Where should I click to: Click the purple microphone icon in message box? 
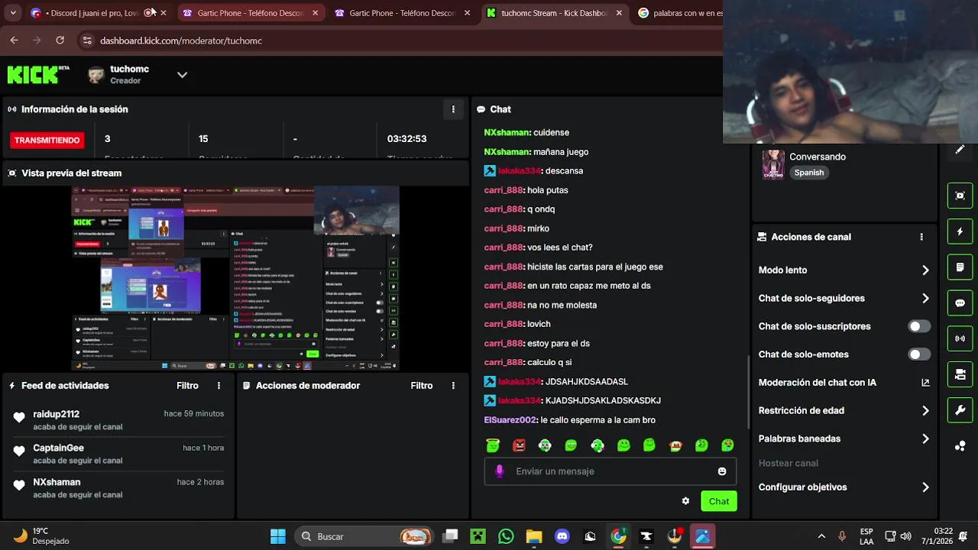tap(500, 471)
